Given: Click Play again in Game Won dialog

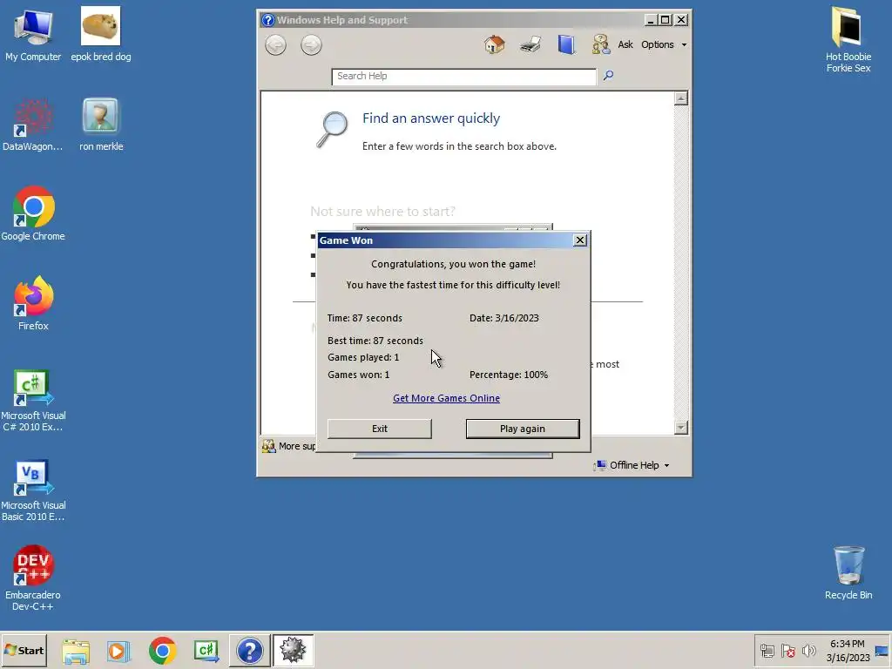Looking at the screenshot, I should tap(523, 429).
